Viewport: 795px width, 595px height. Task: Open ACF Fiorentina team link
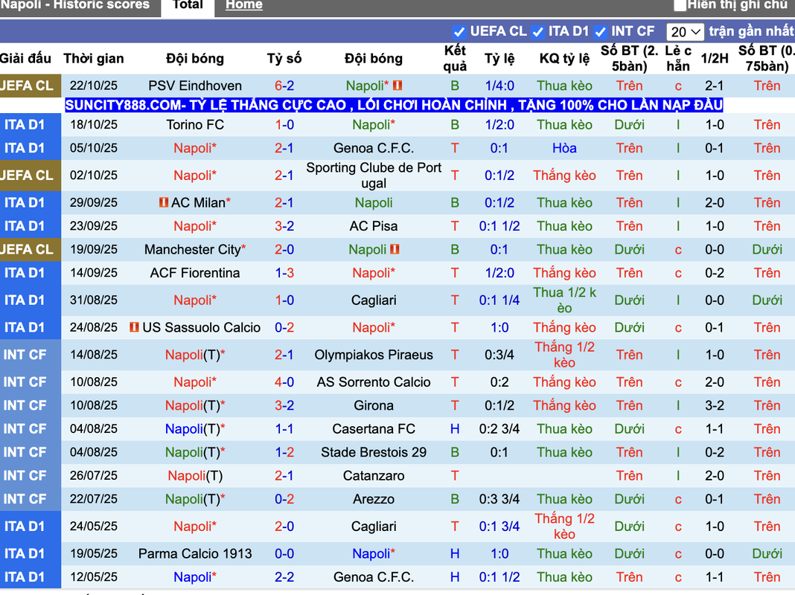[195, 273]
